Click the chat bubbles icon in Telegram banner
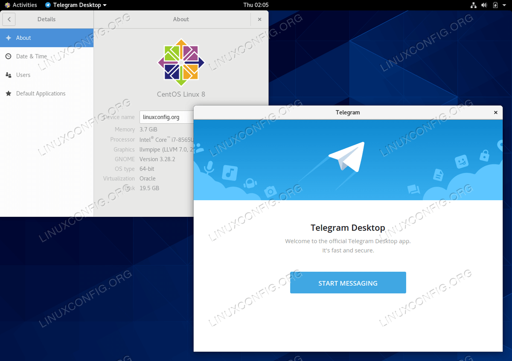 tap(413, 189)
